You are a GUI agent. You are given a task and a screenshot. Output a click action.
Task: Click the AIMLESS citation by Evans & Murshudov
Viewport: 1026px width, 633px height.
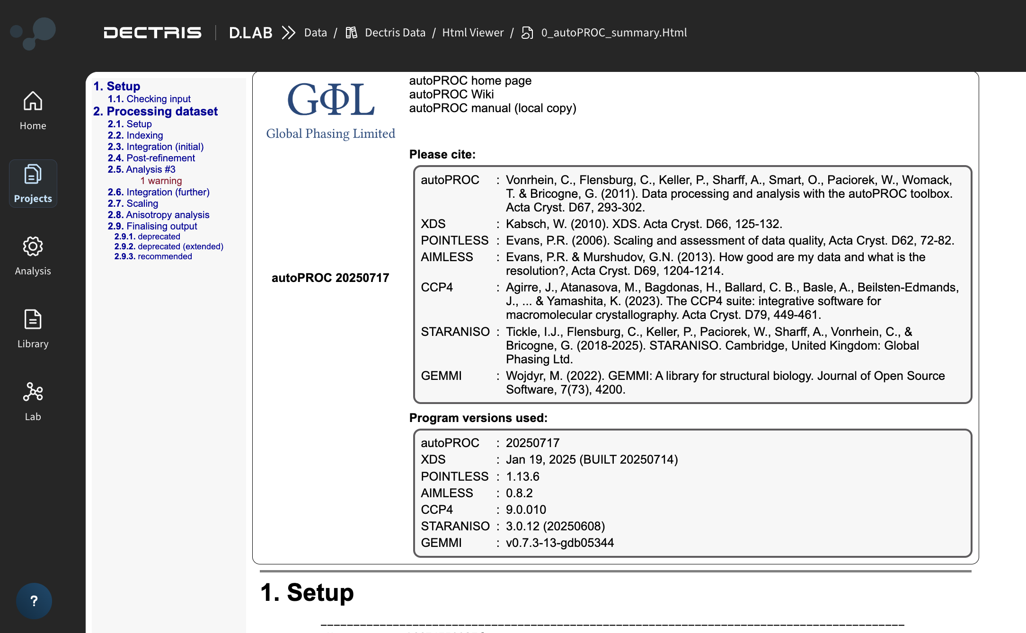click(x=716, y=264)
